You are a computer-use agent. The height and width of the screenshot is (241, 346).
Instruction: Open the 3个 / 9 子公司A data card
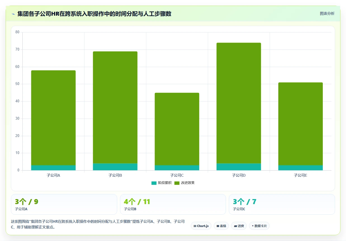pyautogui.click(x=64, y=204)
